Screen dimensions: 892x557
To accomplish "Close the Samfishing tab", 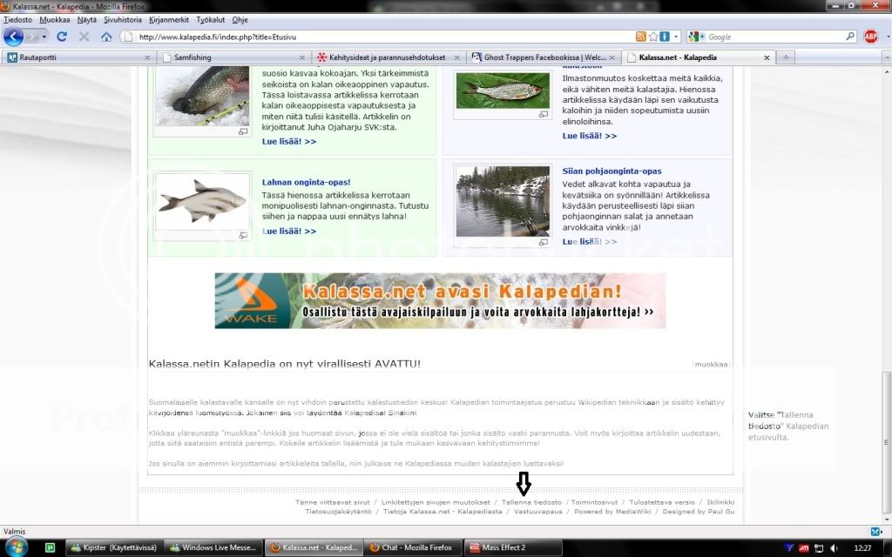I will (302, 57).
